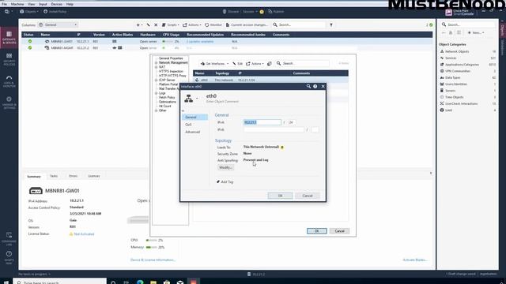Open the gateways Actions dropdown
Image resolution: width=506 pixels, height=284 pixels.
(x=192, y=24)
